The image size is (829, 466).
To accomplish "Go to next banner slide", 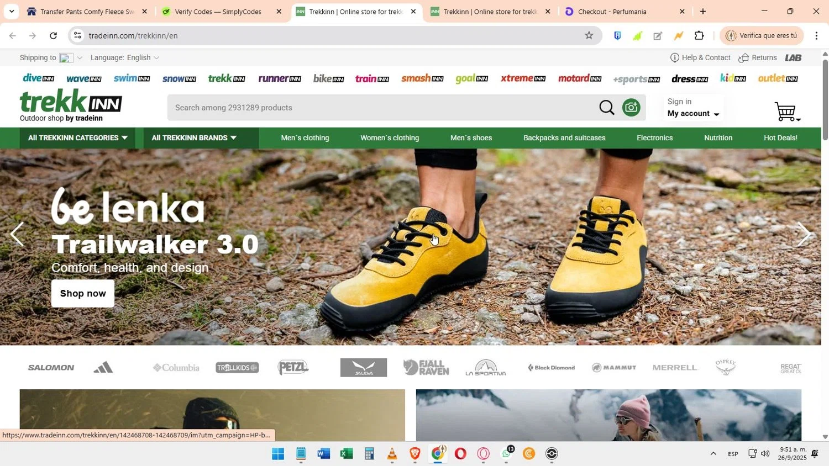I will tap(804, 234).
